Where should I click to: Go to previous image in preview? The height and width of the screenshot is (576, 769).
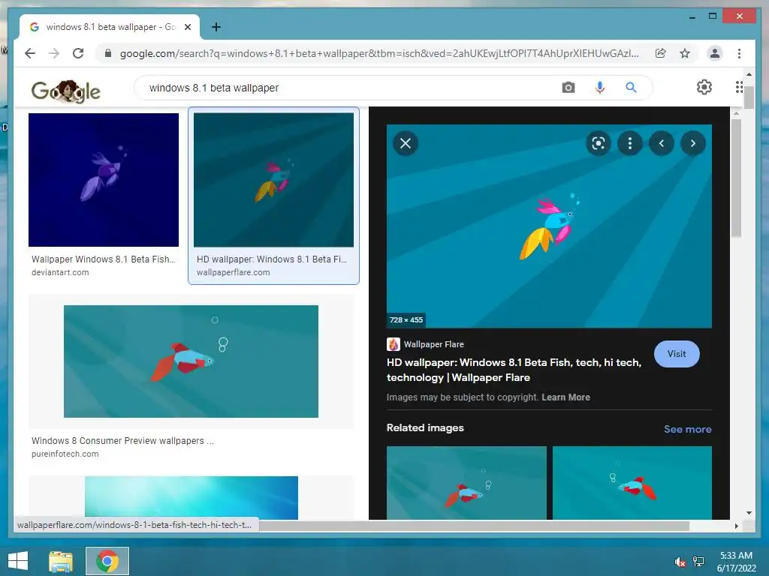pyautogui.click(x=661, y=143)
